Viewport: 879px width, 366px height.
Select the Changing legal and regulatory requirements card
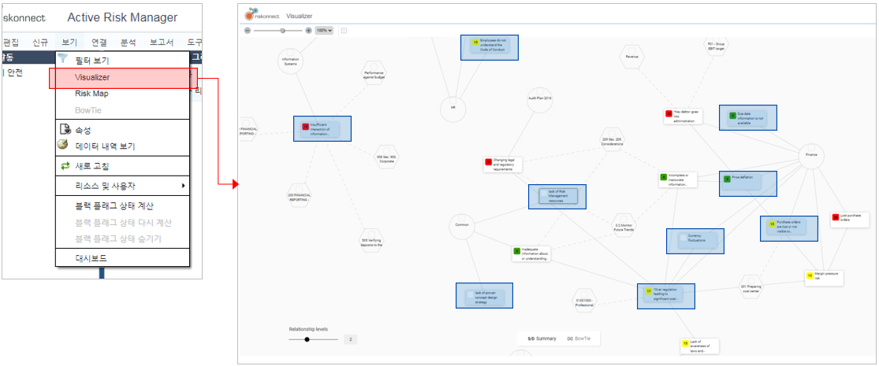click(x=504, y=165)
